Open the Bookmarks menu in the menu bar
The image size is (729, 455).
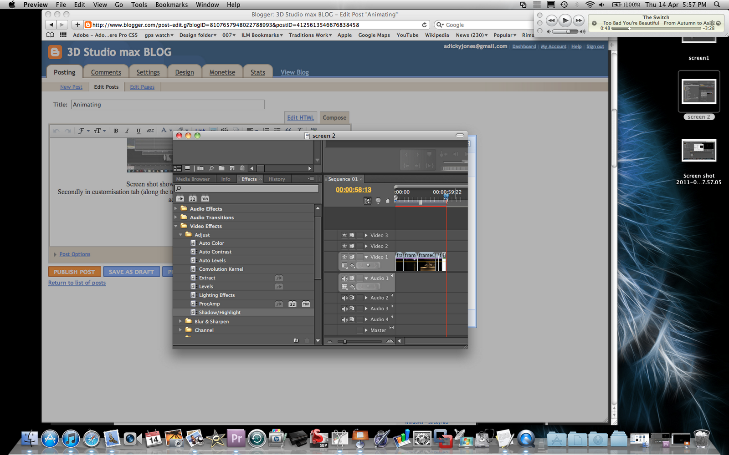[x=171, y=5]
